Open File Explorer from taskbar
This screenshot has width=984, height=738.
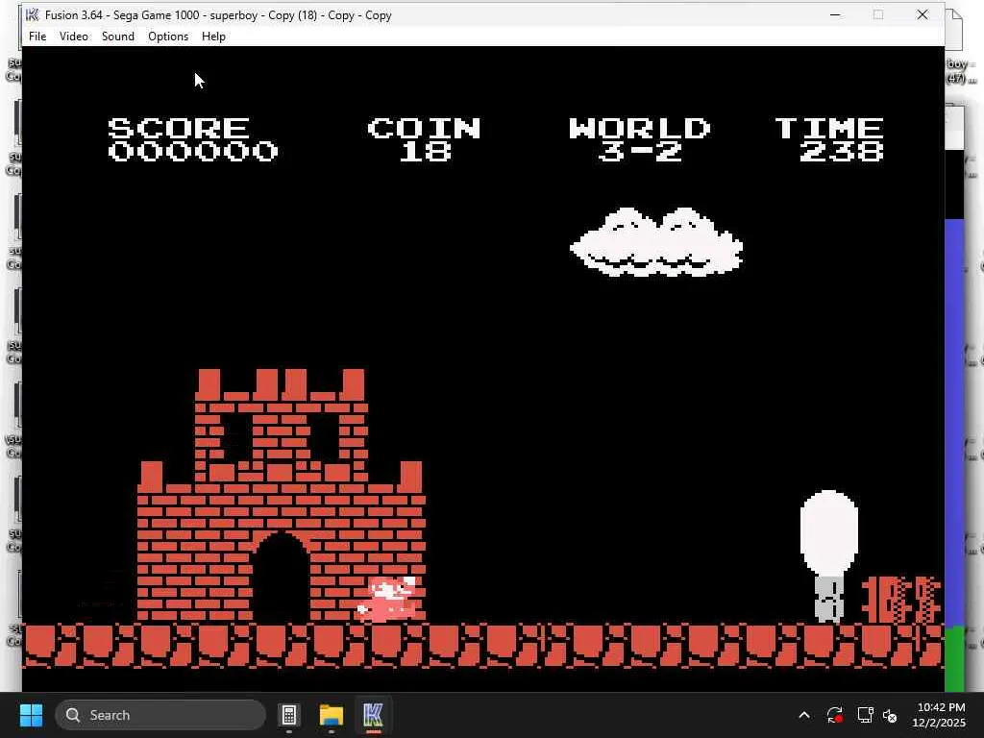(332, 715)
